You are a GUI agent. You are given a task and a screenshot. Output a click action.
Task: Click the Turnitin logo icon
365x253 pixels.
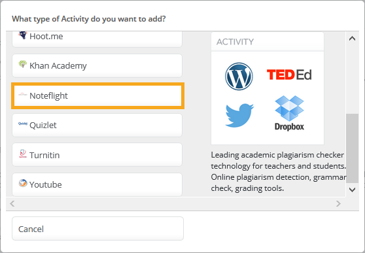tap(23, 154)
